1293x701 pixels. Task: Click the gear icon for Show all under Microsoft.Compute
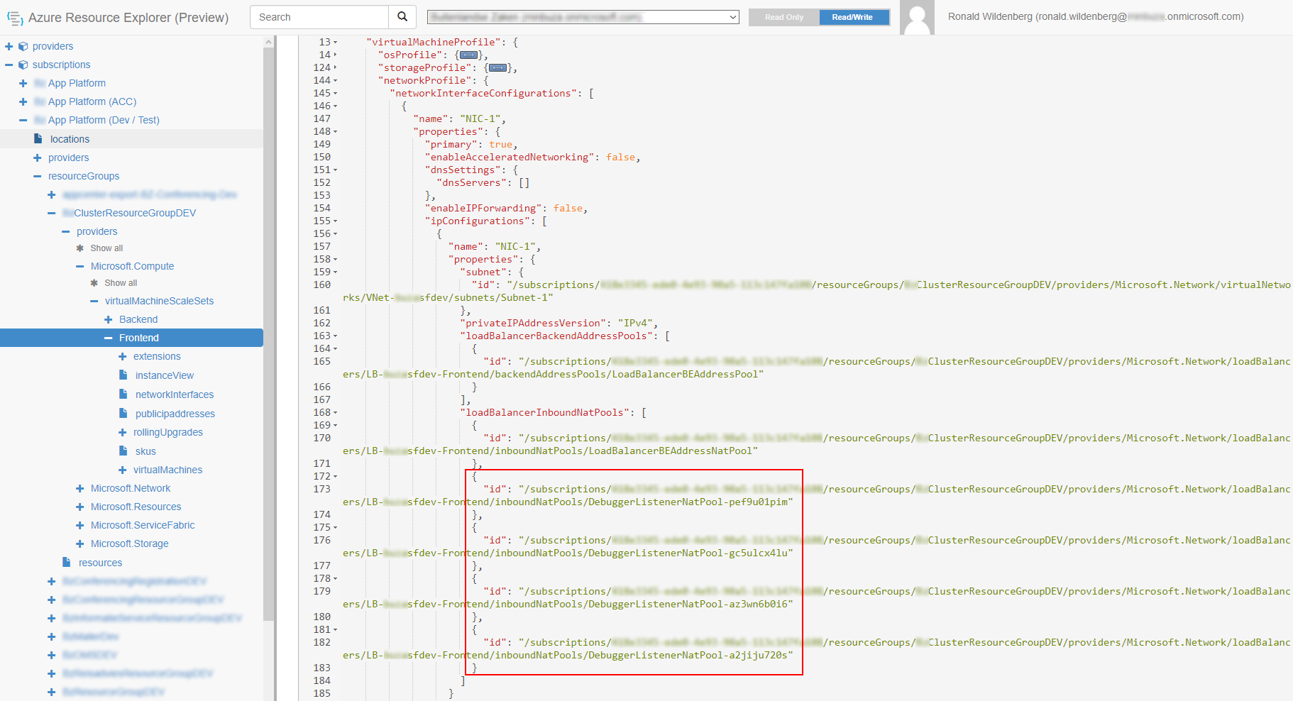click(94, 283)
